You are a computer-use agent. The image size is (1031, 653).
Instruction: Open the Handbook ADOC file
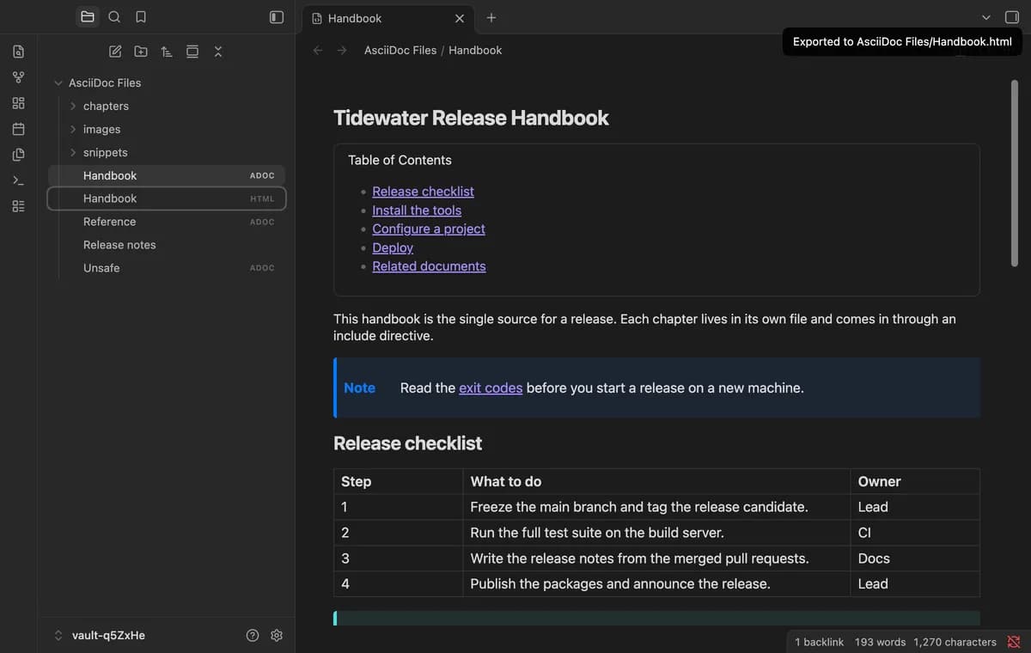[x=167, y=175]
